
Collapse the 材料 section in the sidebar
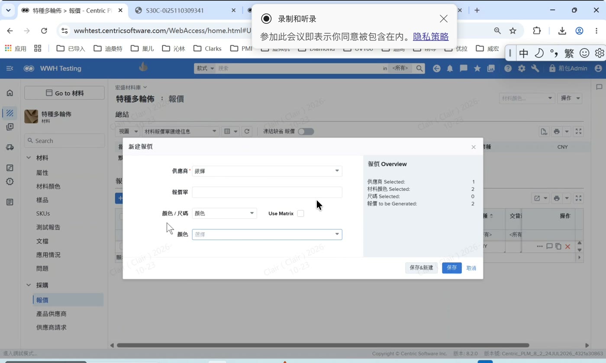[x=29, y=158]
